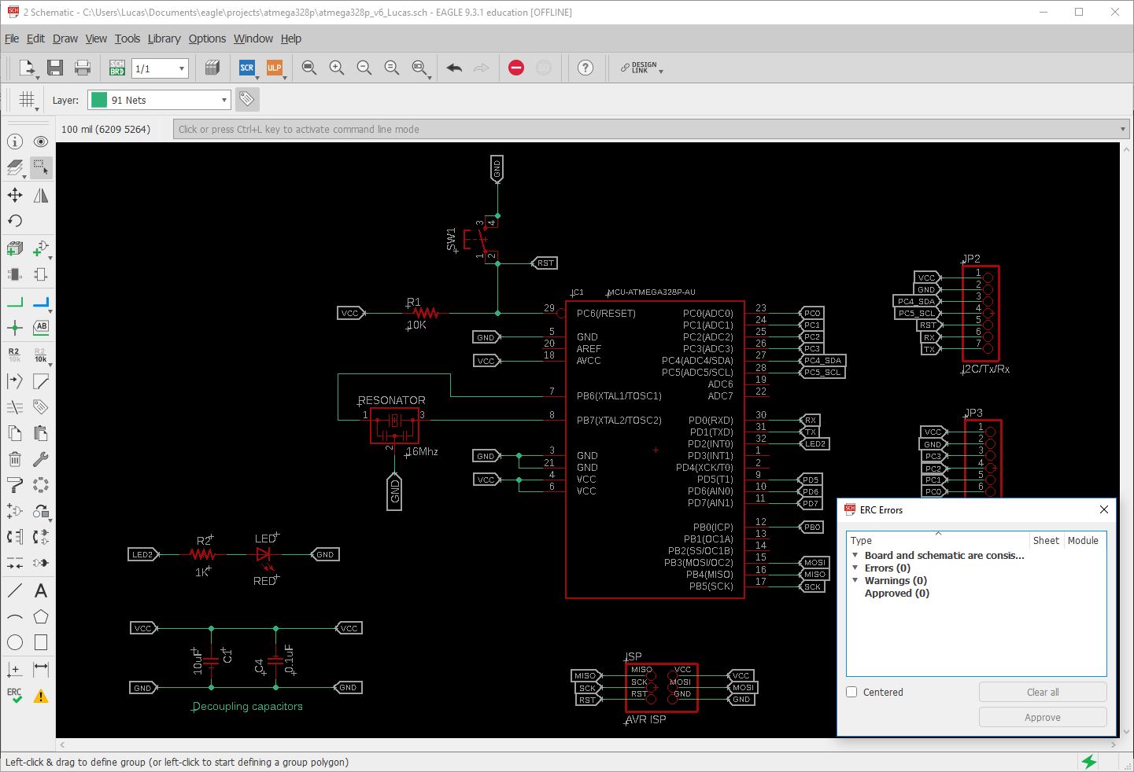Click the Clear all button

tap(1042, 692)
